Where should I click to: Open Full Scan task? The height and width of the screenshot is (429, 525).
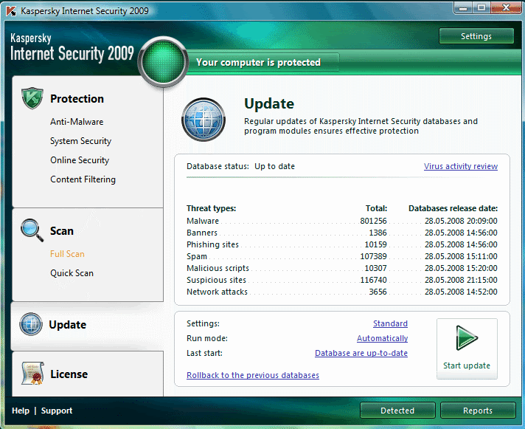tap(67, 254)
